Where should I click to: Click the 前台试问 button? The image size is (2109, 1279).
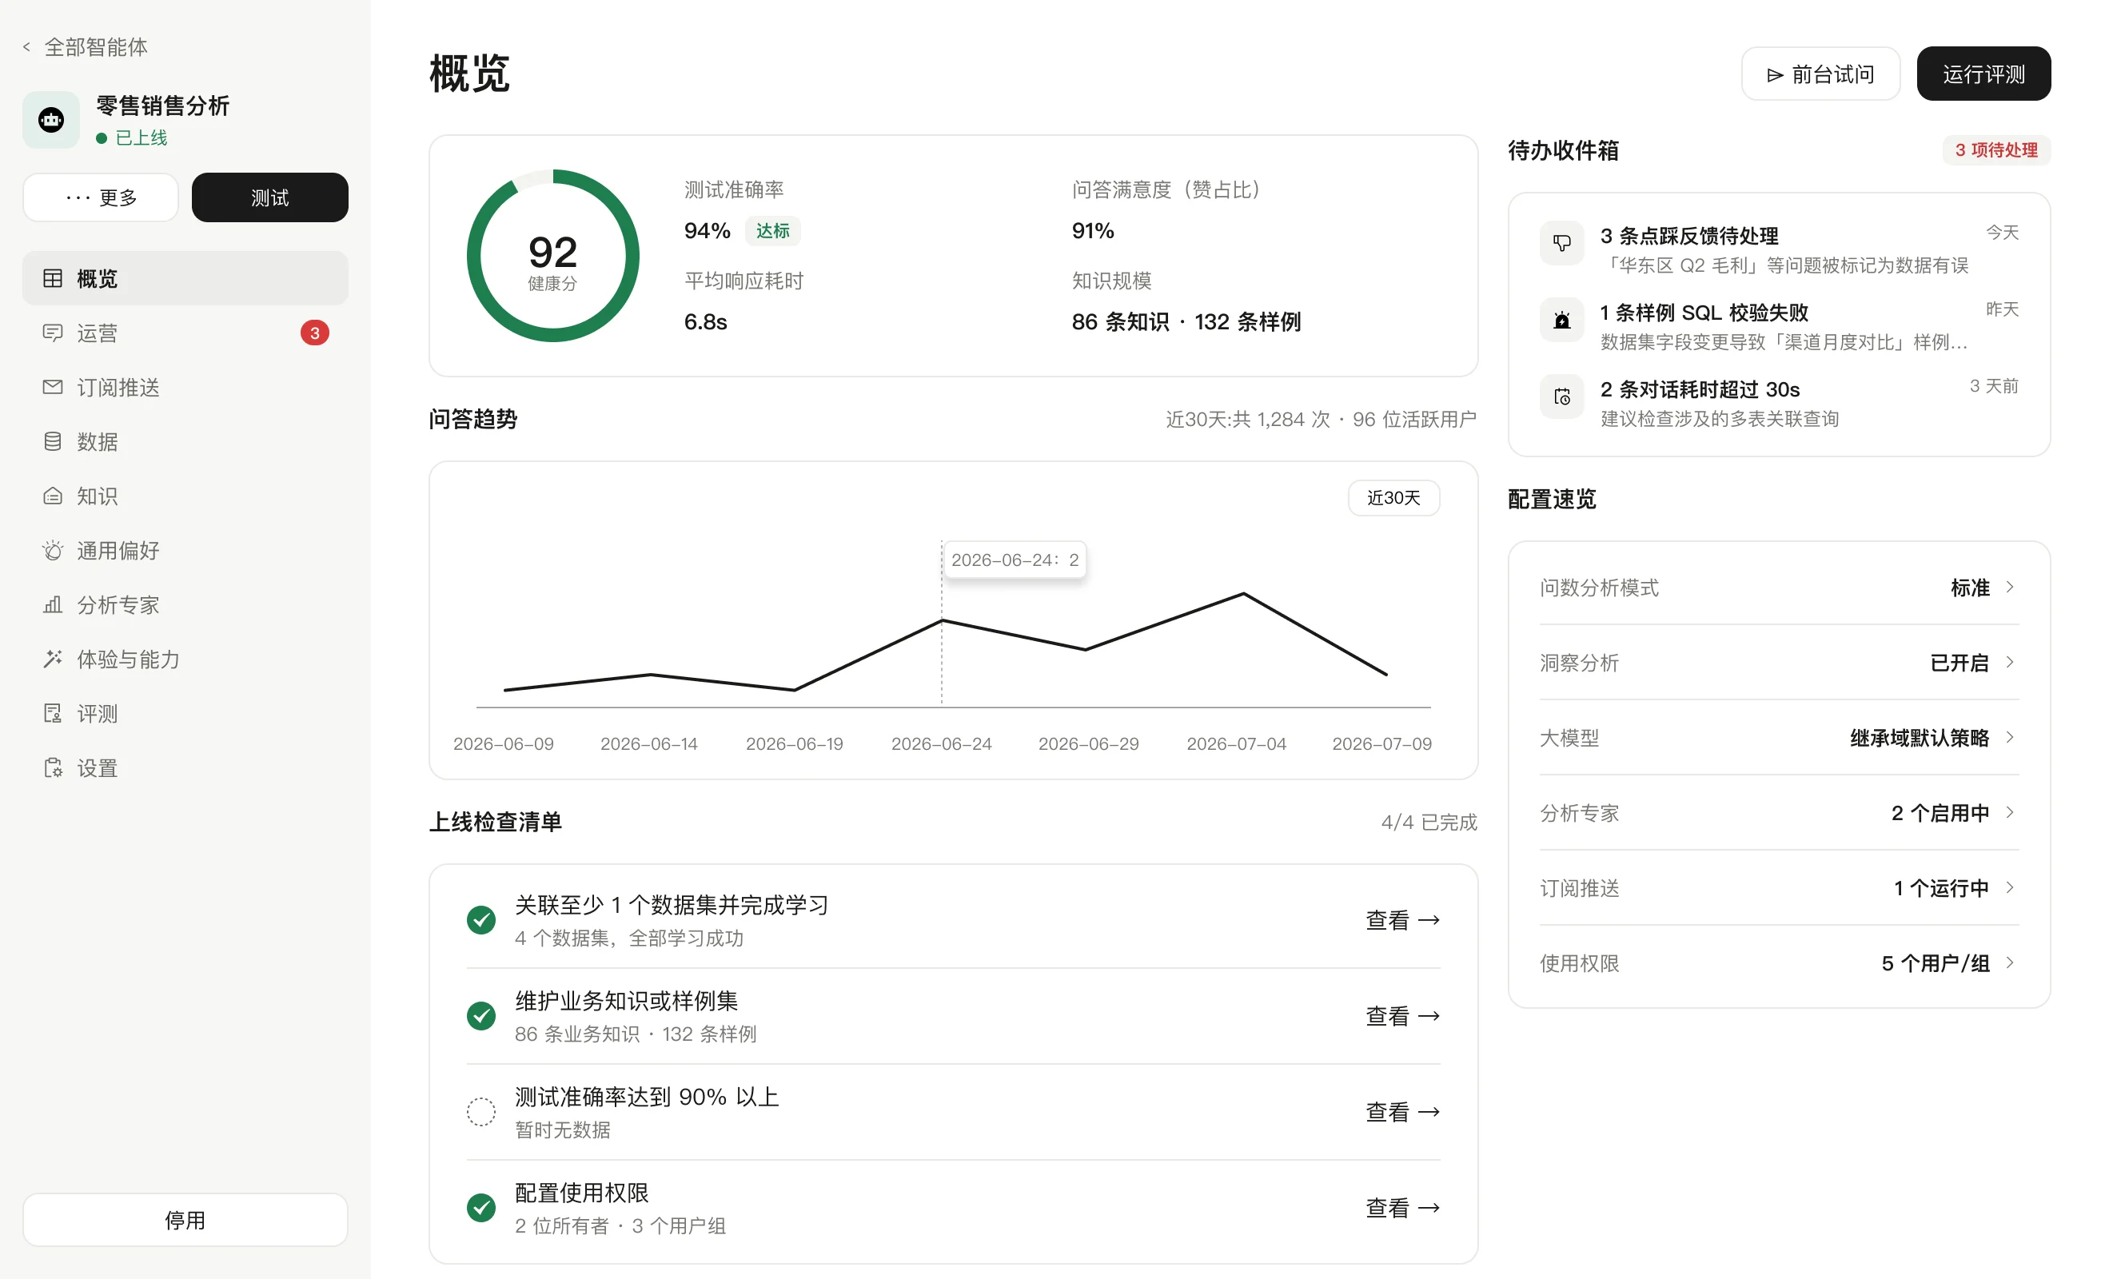1820,74
